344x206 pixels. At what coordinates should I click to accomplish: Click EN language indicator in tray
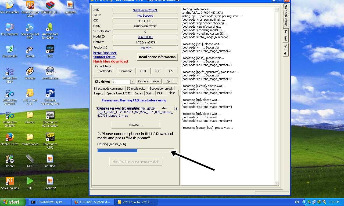point(297,202)
